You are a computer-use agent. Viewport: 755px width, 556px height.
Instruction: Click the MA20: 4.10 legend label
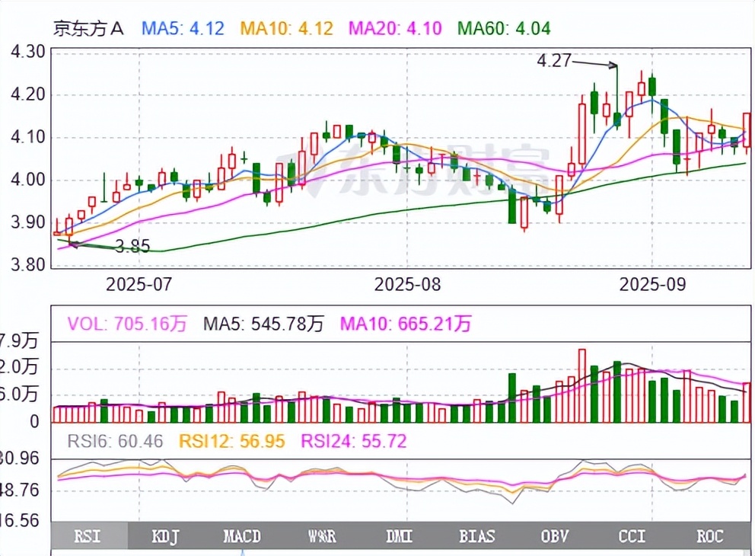point(395,28)
